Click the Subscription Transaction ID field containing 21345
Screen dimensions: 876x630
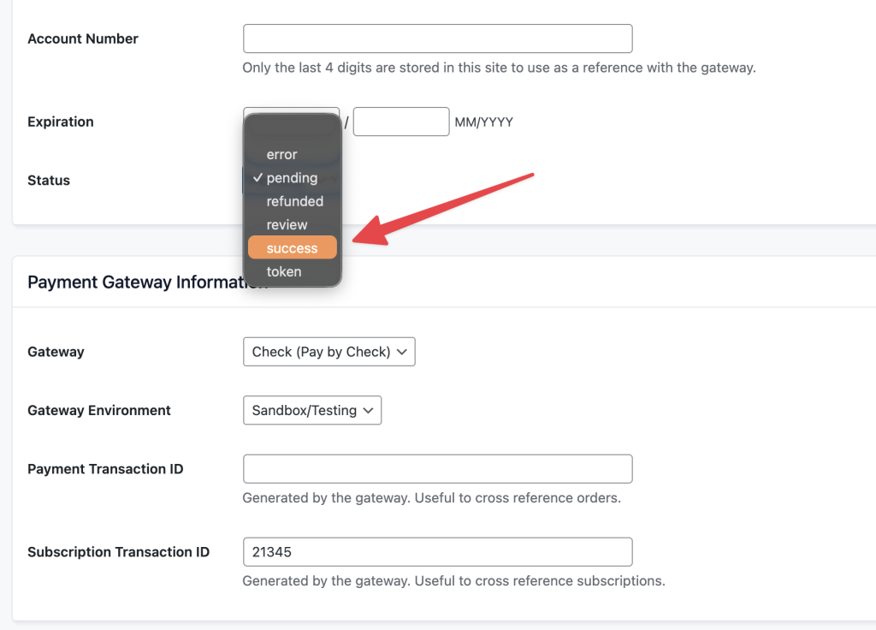(437, 552)
